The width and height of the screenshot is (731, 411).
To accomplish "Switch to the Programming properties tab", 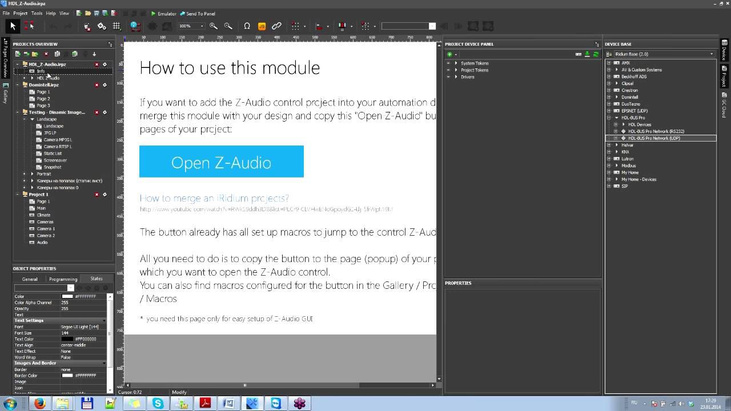I will (63, 279).
